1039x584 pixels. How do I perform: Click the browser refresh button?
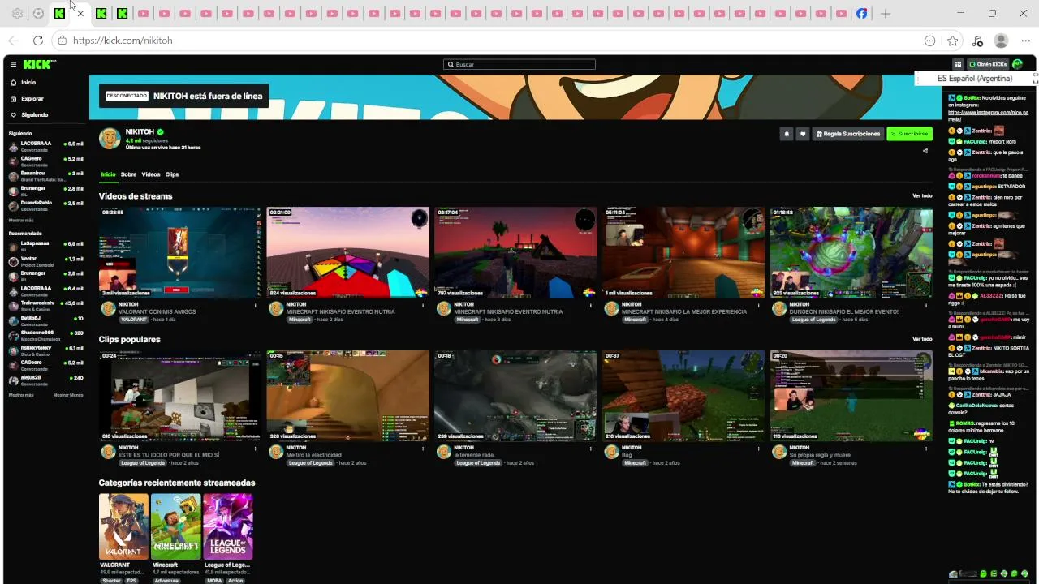click(38, 41)
